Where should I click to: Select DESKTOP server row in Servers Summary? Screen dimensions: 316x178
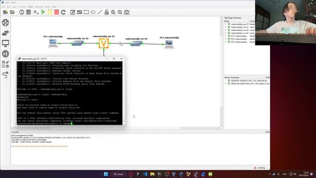247,81
